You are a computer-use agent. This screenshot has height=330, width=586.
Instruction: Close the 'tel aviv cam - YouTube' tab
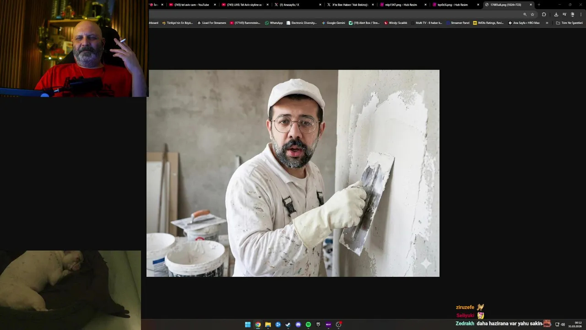(215, 5)
